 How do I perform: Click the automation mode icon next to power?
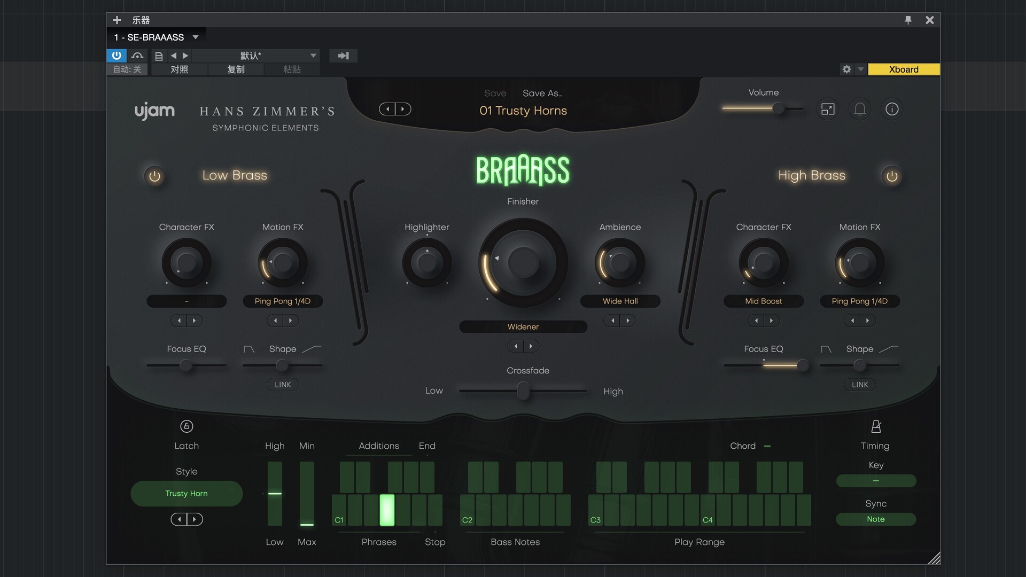click(137, 55)
